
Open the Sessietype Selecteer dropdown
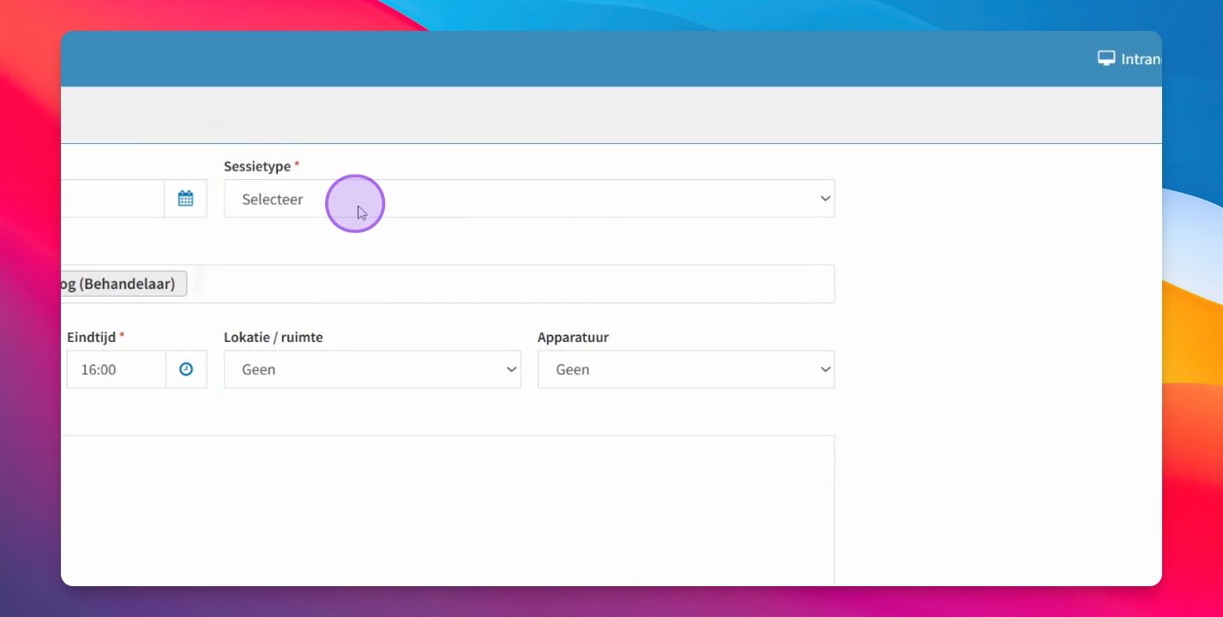click(x=529, y=199)
